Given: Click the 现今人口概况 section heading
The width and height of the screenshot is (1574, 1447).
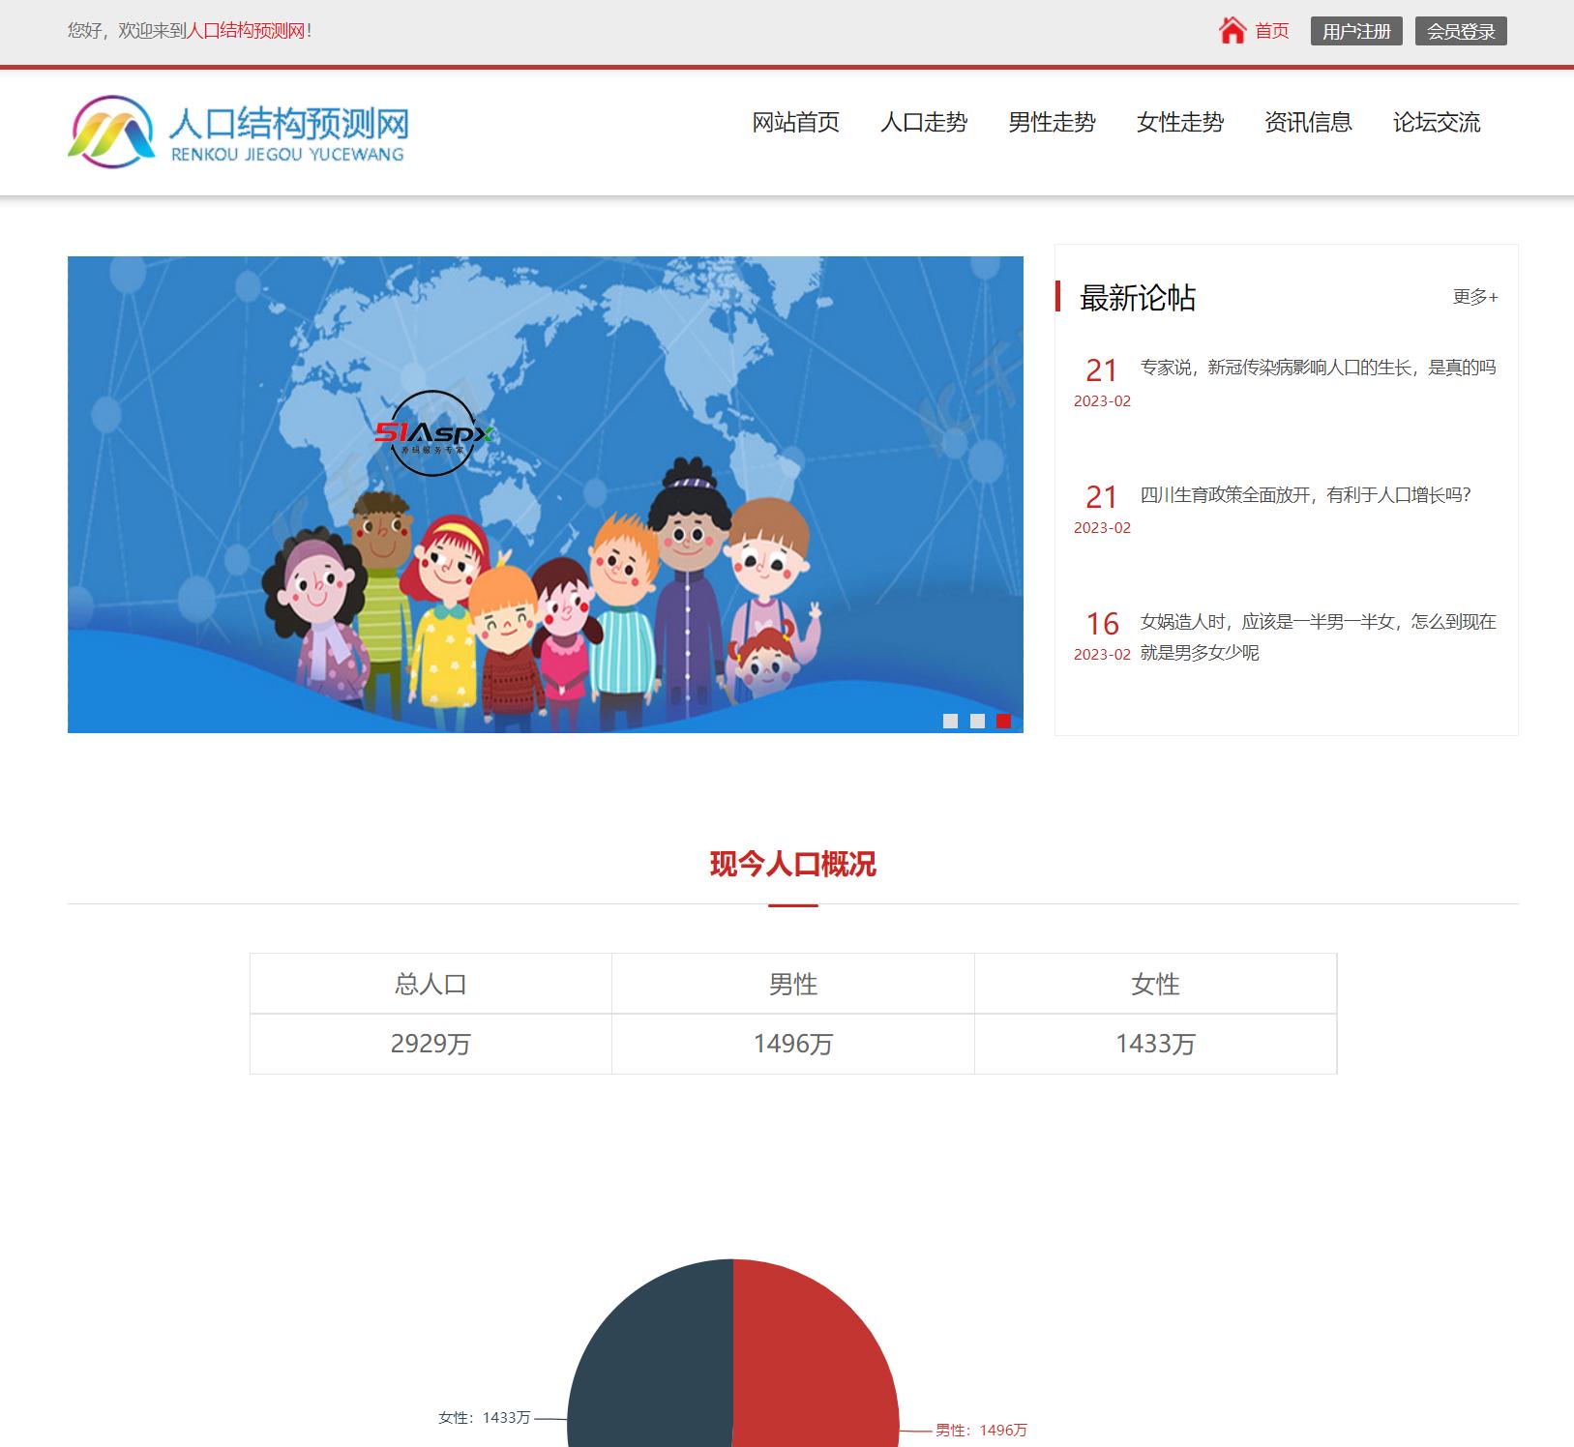Looking at the screenshot, I should 793,864.
